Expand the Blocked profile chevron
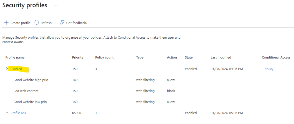Image resolution: width=294 pixels, height=124 pixels. [x=7, y=69]
